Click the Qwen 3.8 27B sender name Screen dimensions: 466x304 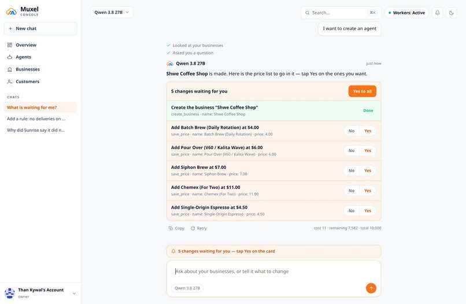(x=190, y=64)
